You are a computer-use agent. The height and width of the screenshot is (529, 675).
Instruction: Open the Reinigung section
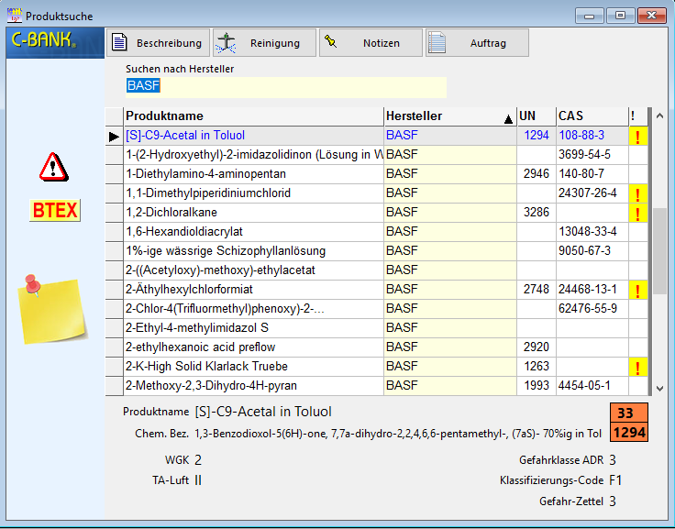[x=264, y=43]
